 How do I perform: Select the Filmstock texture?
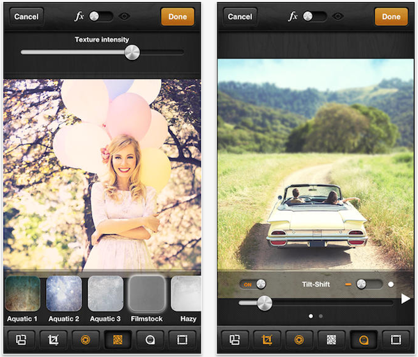point(146,294)
